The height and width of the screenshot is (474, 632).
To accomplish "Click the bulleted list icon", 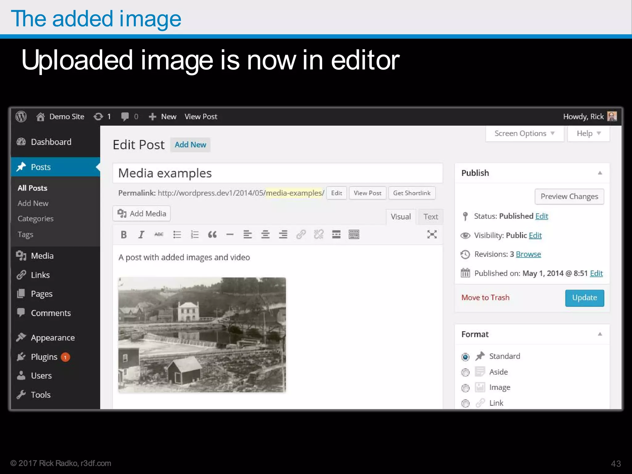I will point(177,235).
